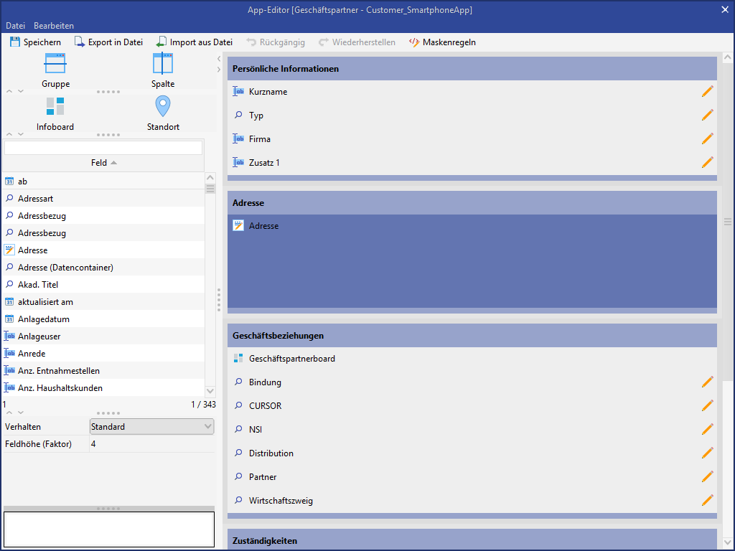Image resolution: width=735 pixels, height=551 pixels.
Task: Select the Standort location pin icon
Action: pos(163,107)
